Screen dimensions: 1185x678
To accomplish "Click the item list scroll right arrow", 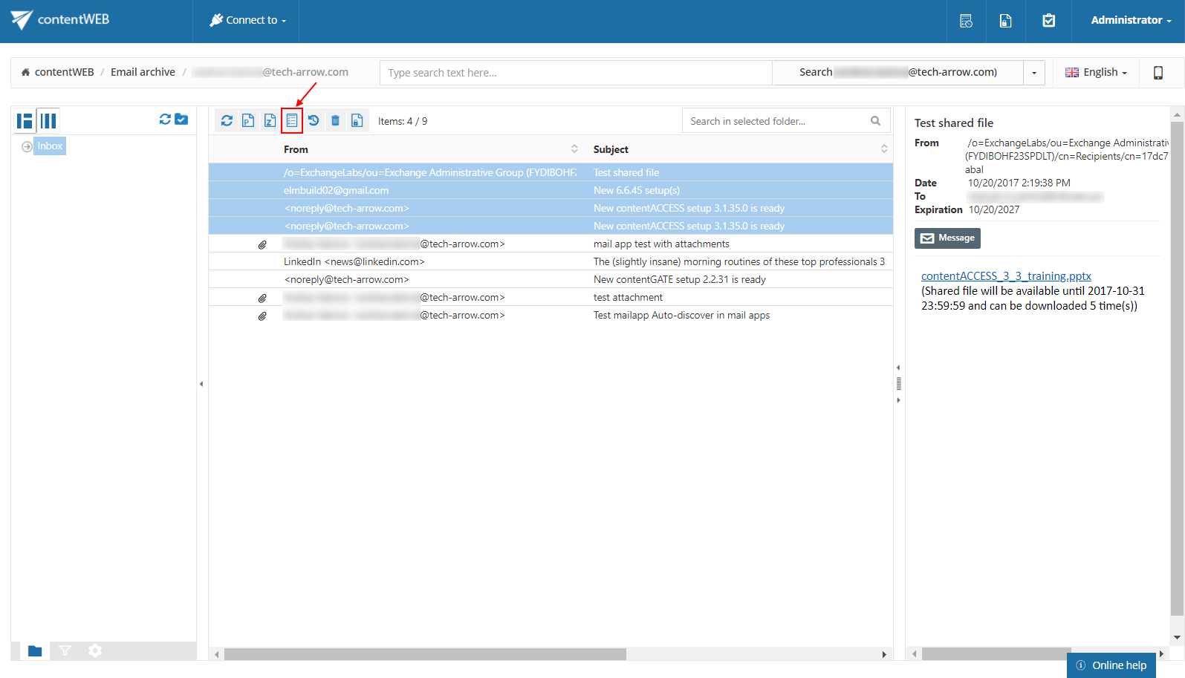I will coord(884,654).
